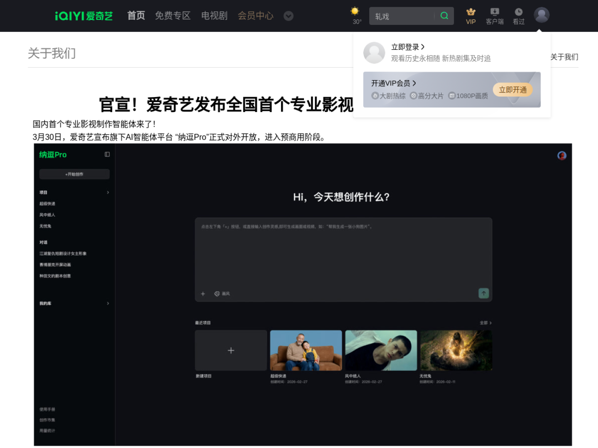Open 江湖复仇短剧设计女主形象 conversation
This screenshot has height=448, width=598.
(63, 253)
